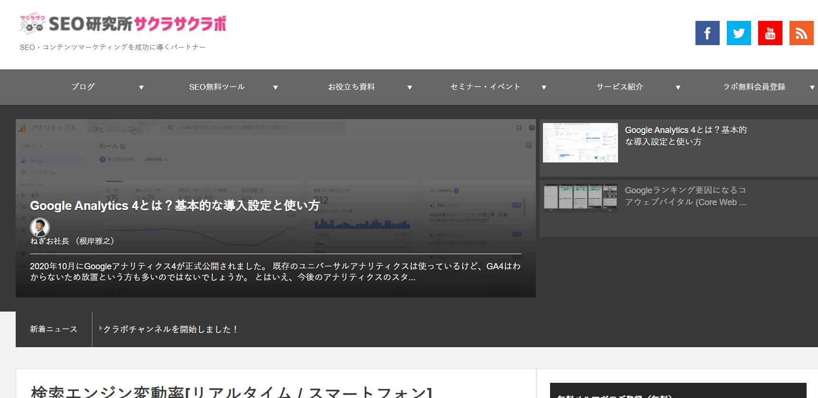This screenshot has height=398, width=818.
Task: Expand the ブログ dropdown arrow
Action: click(141, 87)
